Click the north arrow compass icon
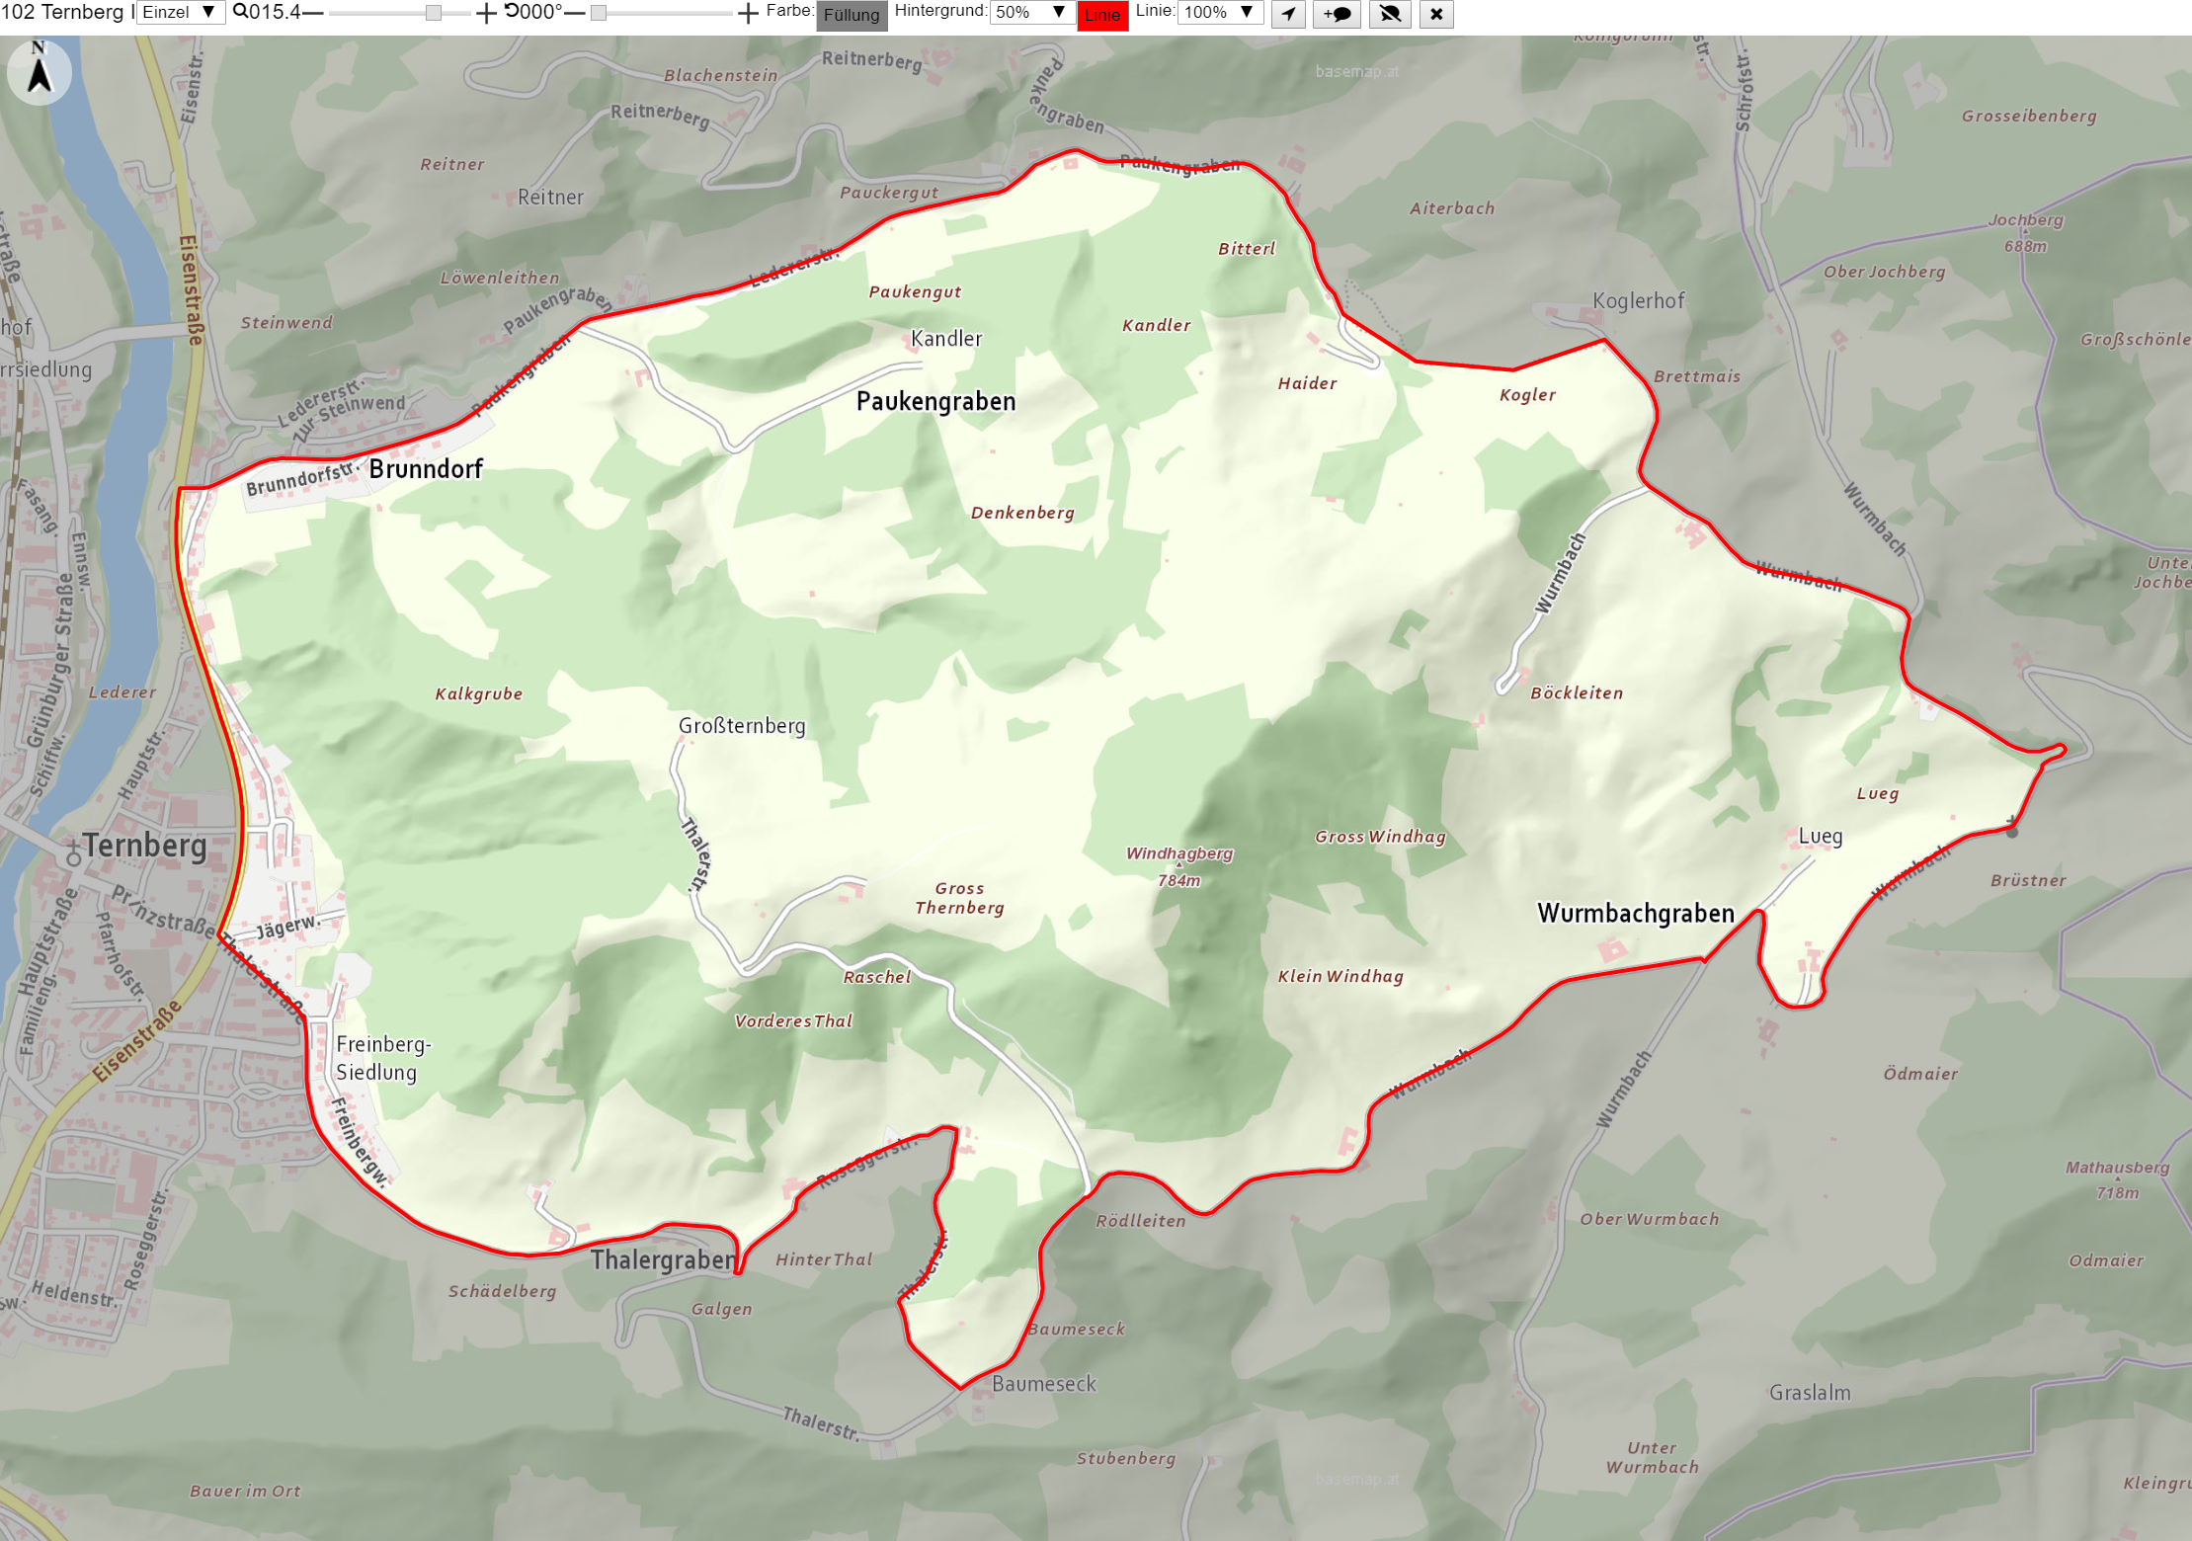 click(40, 71)
